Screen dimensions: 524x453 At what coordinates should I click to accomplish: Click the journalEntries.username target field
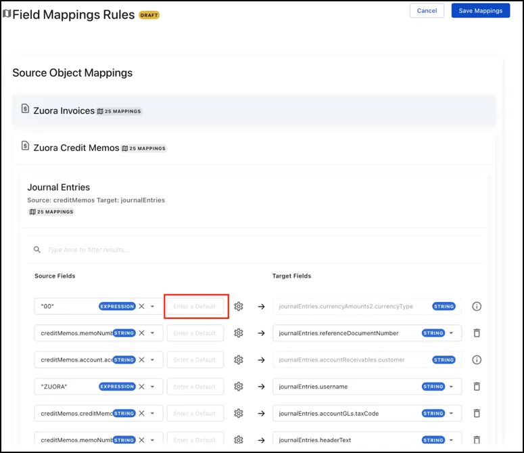tap(367, 387)
